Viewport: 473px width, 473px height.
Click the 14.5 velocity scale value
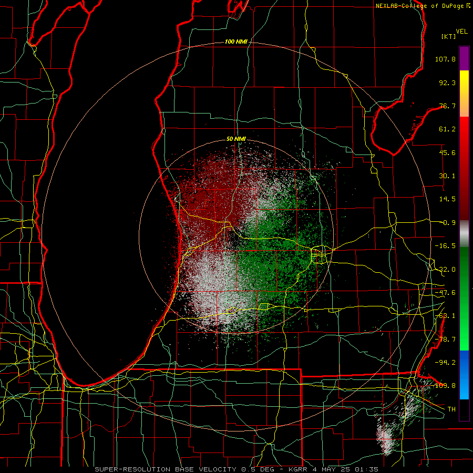(447, 199)
